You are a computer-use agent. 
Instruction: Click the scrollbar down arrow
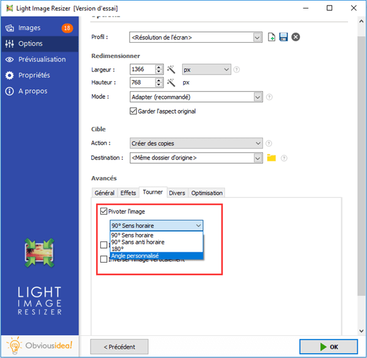click(x=361, y=331)
